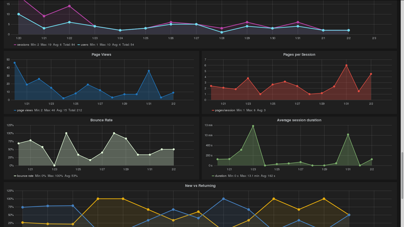This screenshot has width=404, height=227.
Task: Toggle the sessions series in the legend
Action: [23, 45]
